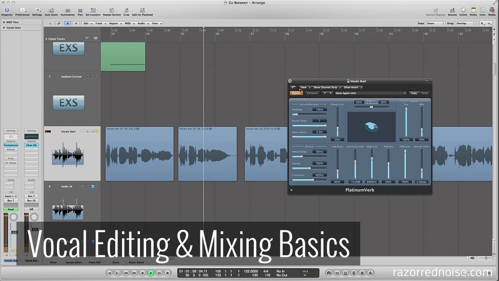Image resolution: width=499 pixels, height=281 pixels.
Task: Click the PtVerb insert slot
Action: pos(11,149)
